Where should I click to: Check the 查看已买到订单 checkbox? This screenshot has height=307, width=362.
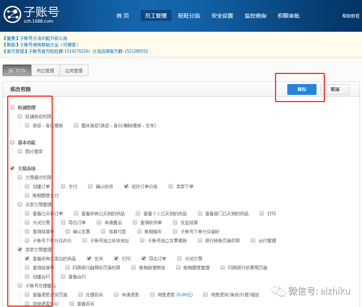pos(27,213)
